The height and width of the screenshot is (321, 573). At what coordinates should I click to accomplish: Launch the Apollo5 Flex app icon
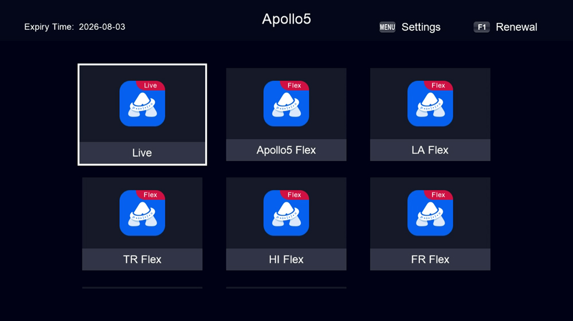(x=286, y=104)
